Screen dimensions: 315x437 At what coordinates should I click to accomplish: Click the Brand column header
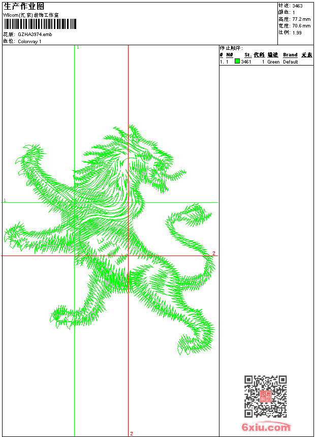(290, 55)
